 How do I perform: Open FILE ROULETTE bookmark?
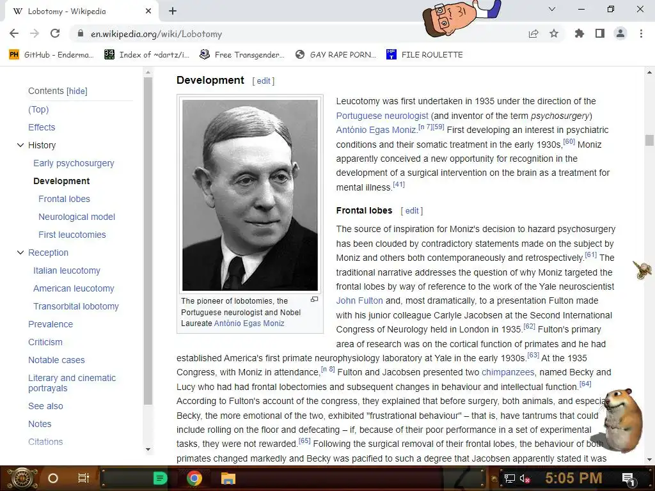click(x=425, y=55)
